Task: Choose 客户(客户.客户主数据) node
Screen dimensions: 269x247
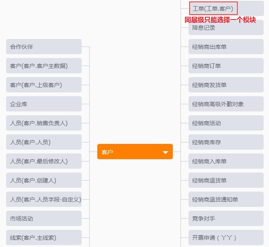Action: pos(44,66)
